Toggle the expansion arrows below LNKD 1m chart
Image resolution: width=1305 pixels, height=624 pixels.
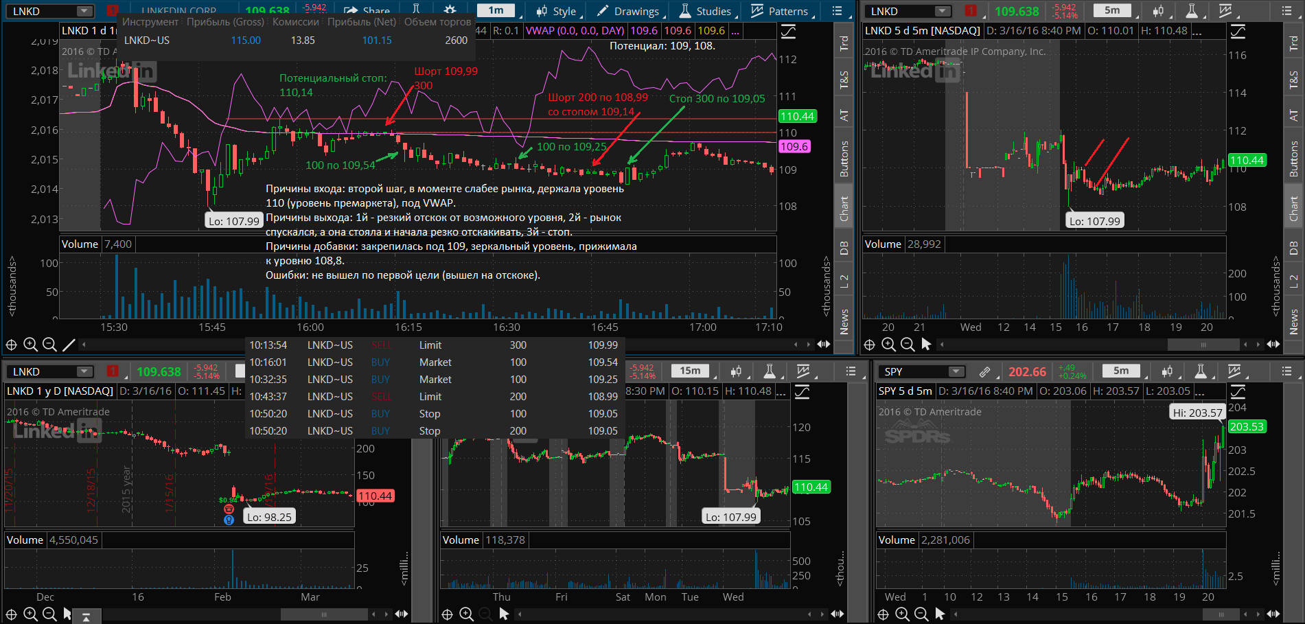pyautogui.click(x=823, y=345)
